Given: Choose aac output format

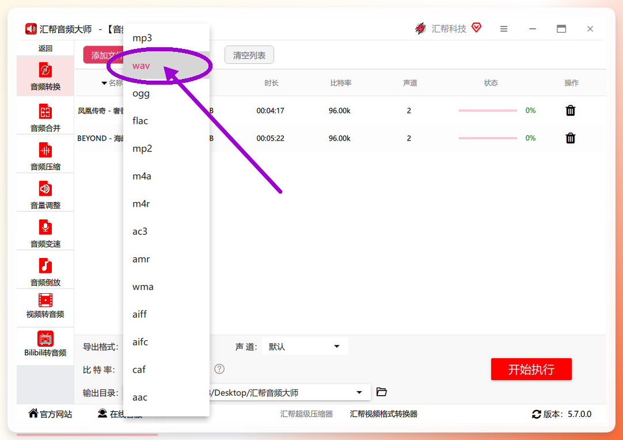Looking at the screenshot, I should coord(166,397).
